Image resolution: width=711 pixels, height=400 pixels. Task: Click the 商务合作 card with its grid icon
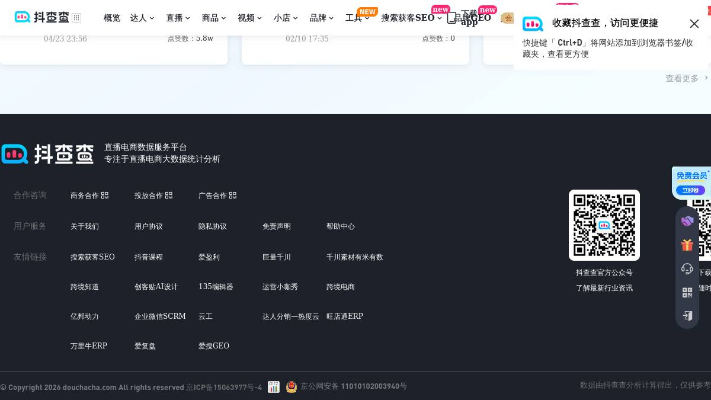tap(89, 196)
